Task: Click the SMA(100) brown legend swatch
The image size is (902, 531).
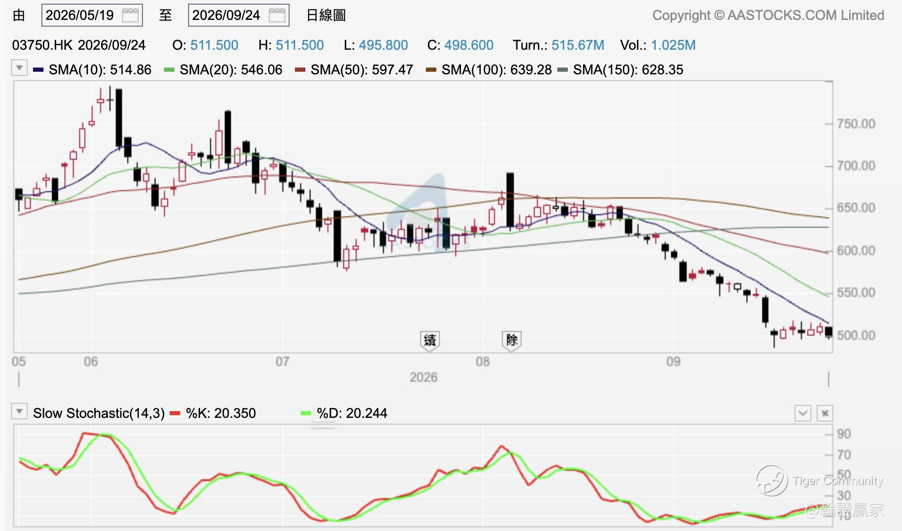Action: [431, 70]
